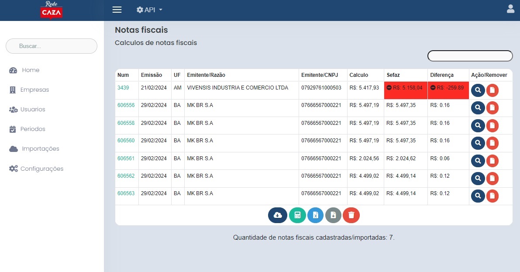Click the gray file download button

tap(334, 215)
